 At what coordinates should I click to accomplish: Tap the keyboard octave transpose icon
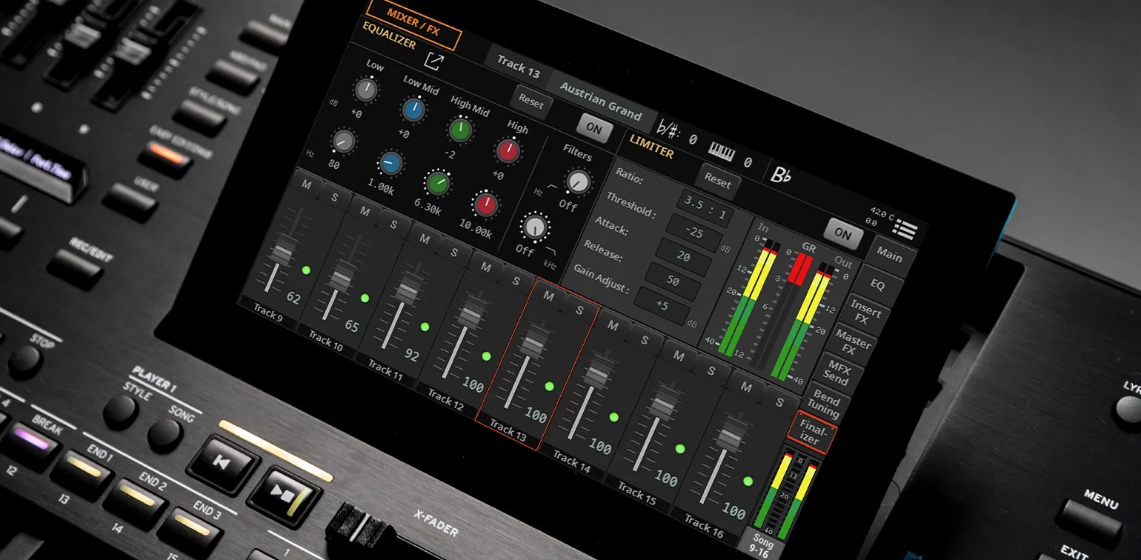pyautogui.click(x=721, y=153)
